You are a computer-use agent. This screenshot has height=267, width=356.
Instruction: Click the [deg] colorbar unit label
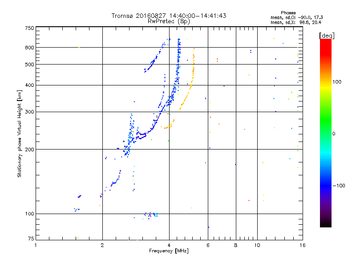pyautogui.click(x=327, y=36)
